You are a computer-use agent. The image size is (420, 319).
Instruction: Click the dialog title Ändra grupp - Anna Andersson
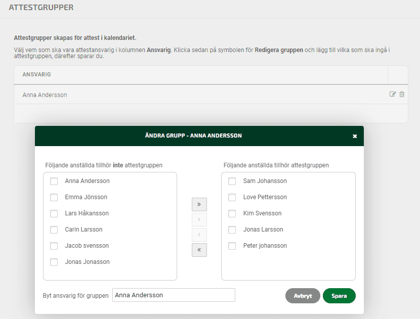tap(193, 135)
